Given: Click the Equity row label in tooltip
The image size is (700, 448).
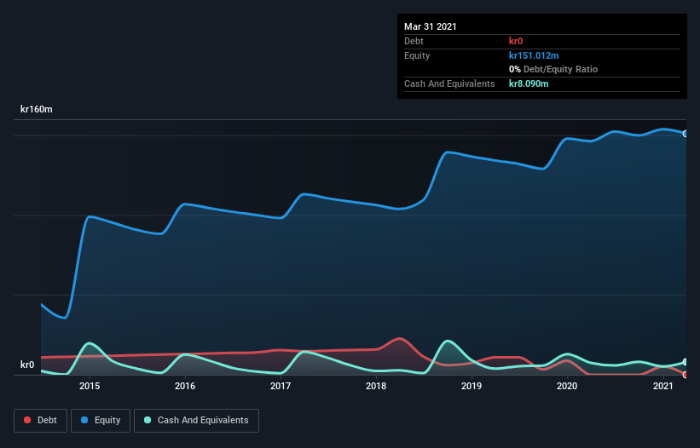Looking at the screenshot, I should pos(417,55).
